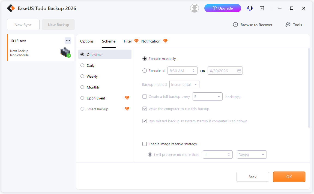Viewport: 314px width, 194px height.
Task: Switch to the Filter tab
Action: (x=128, y=41)
